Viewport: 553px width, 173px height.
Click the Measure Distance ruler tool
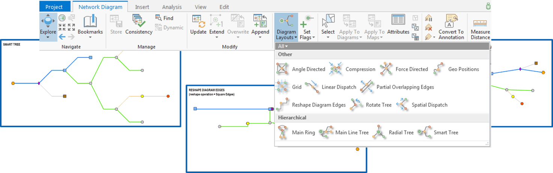[x=481, y=29]
